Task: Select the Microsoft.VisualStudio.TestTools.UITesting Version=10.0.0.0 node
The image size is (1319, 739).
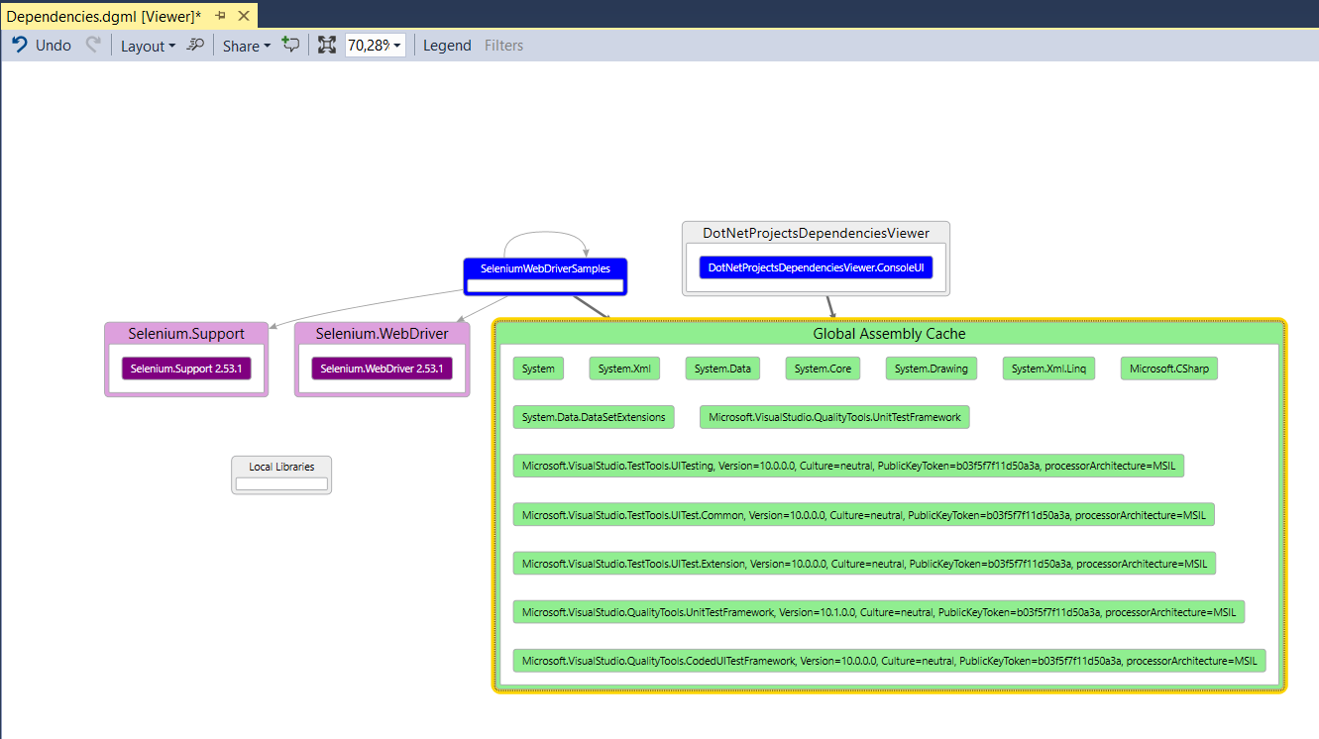Action: click(x=848, y=466)
